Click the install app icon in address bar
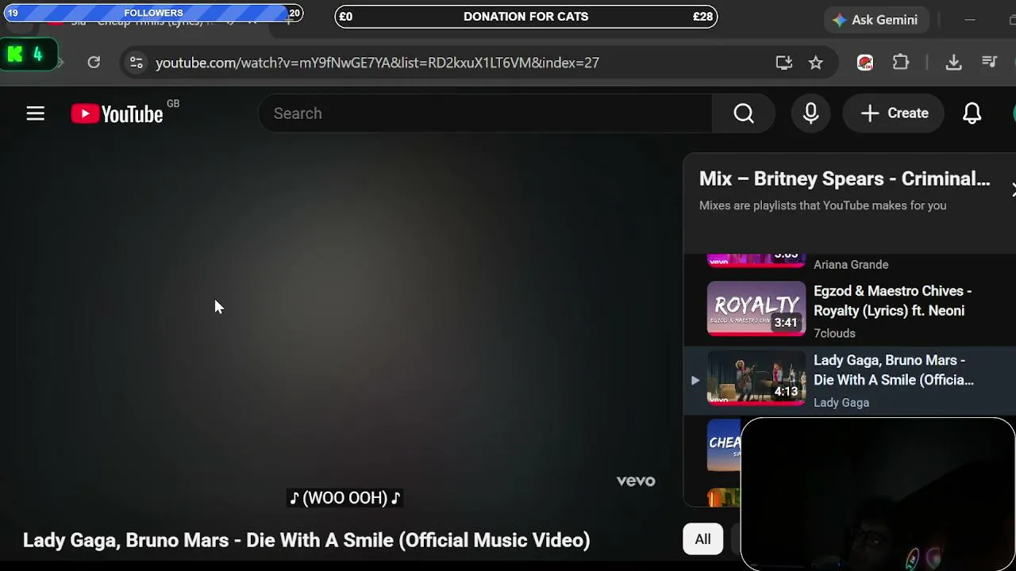 (784, 63)
